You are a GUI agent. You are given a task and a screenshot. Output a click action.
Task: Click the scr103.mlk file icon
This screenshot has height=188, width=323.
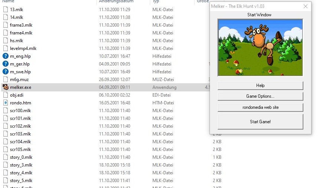coord(6,134)
